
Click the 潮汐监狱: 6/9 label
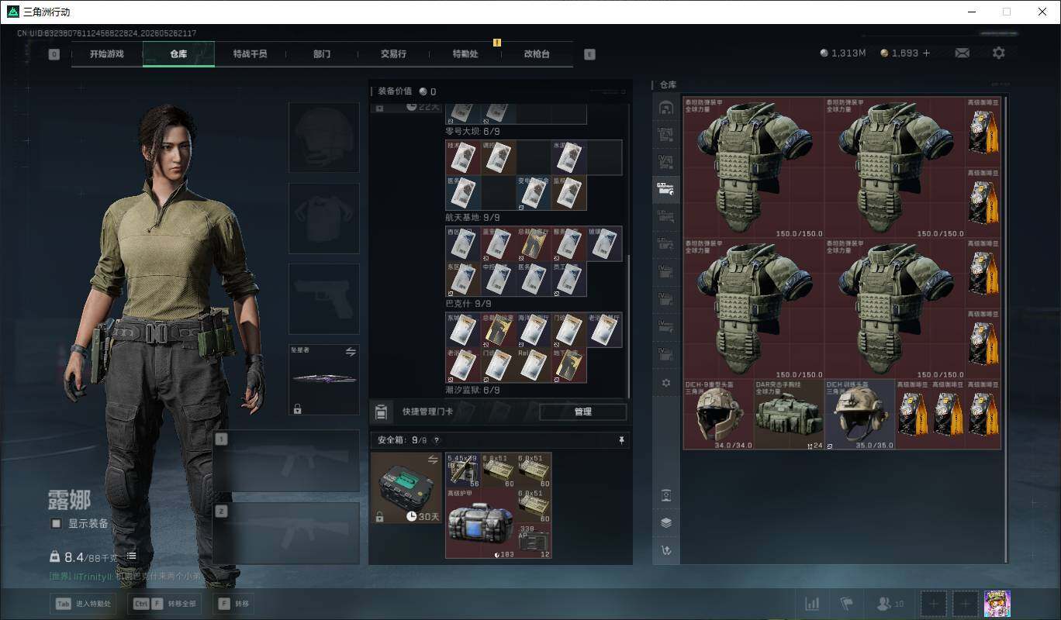472,390
